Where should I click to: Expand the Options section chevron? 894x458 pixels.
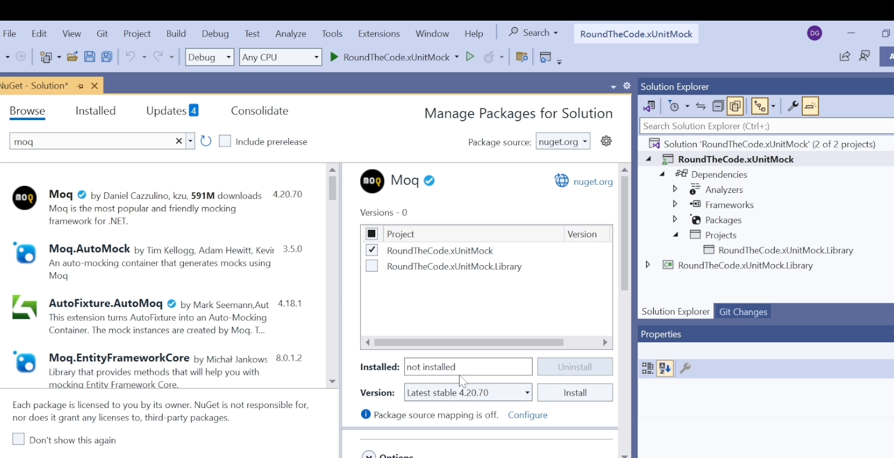(x=369, y=455)
